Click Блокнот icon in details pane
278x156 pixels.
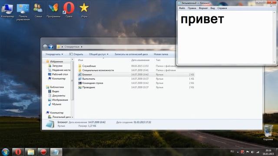50,124
